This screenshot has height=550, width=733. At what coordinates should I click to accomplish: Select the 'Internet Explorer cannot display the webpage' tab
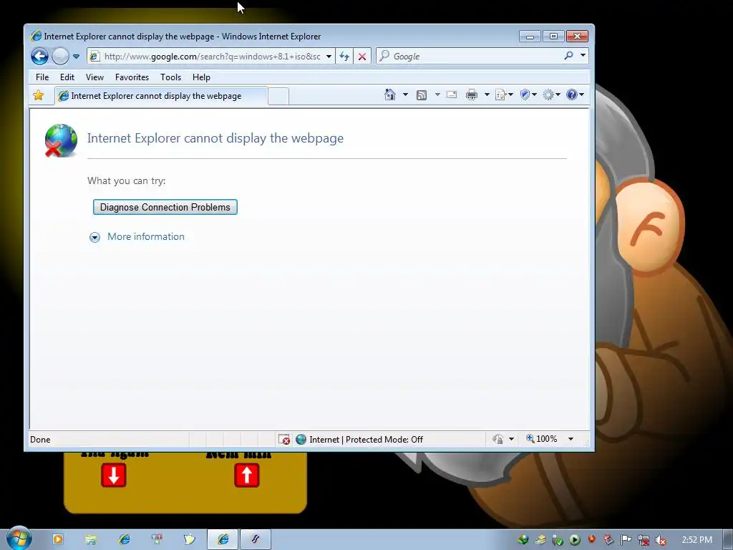pyautogui.click(x=161, y=96)
